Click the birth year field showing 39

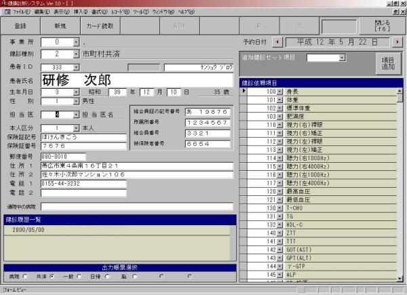117,92
